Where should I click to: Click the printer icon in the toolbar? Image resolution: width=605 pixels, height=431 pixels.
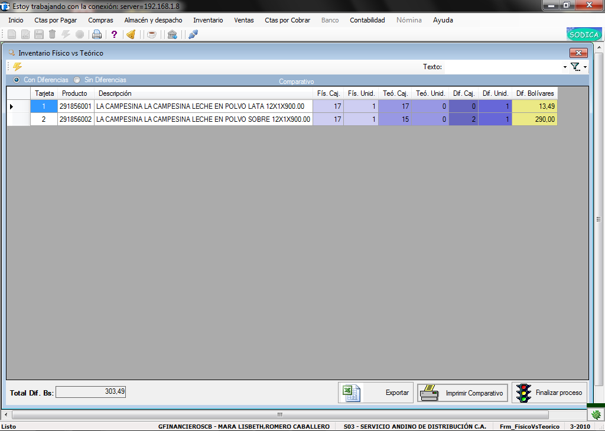(x=97, y=34)
